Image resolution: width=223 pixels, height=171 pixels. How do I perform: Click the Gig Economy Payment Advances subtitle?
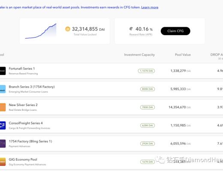pyautogui.click(x=27, y=165)
